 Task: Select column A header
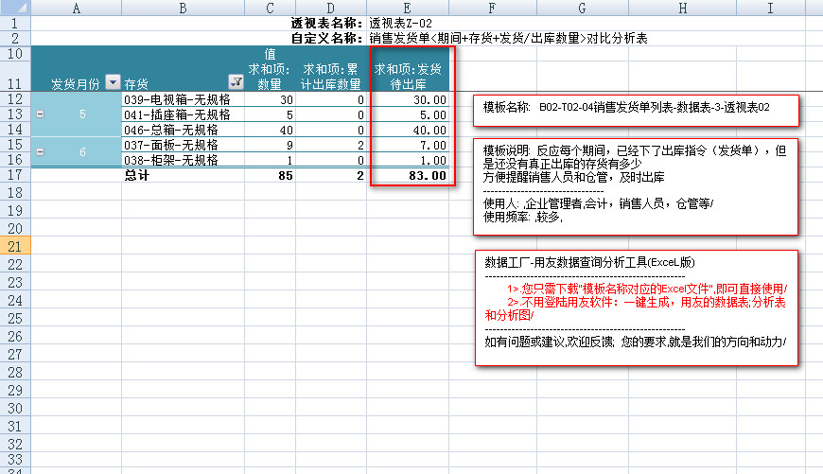tap(76, 8)
